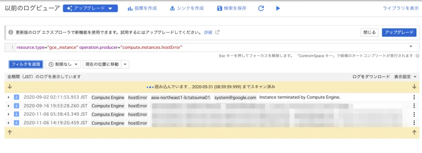The image size is (422, 153).
Task: Click 検索を保存 save search button
Action: point(232,8)
